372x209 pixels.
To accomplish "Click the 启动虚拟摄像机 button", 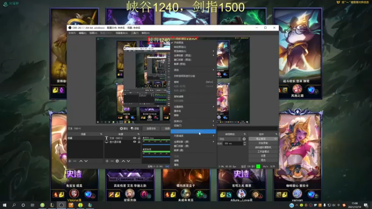I will tap(263, 147).
